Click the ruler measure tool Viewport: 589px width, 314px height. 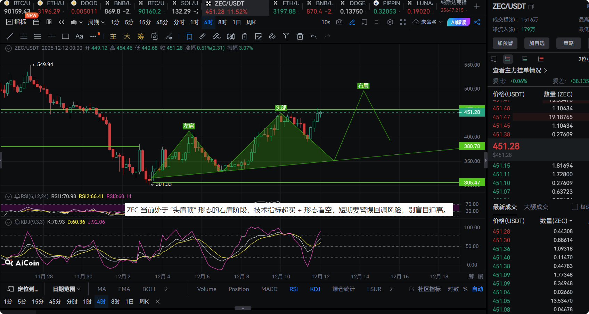coord(203,36)
